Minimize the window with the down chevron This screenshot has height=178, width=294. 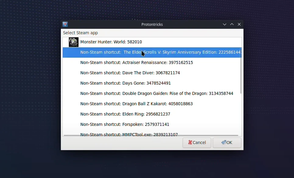[x=224, y=25]
